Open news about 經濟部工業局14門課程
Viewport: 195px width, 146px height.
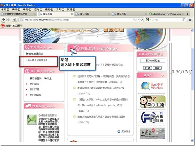point(104,79)
